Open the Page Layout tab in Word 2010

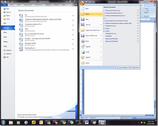tap(28, 5)
